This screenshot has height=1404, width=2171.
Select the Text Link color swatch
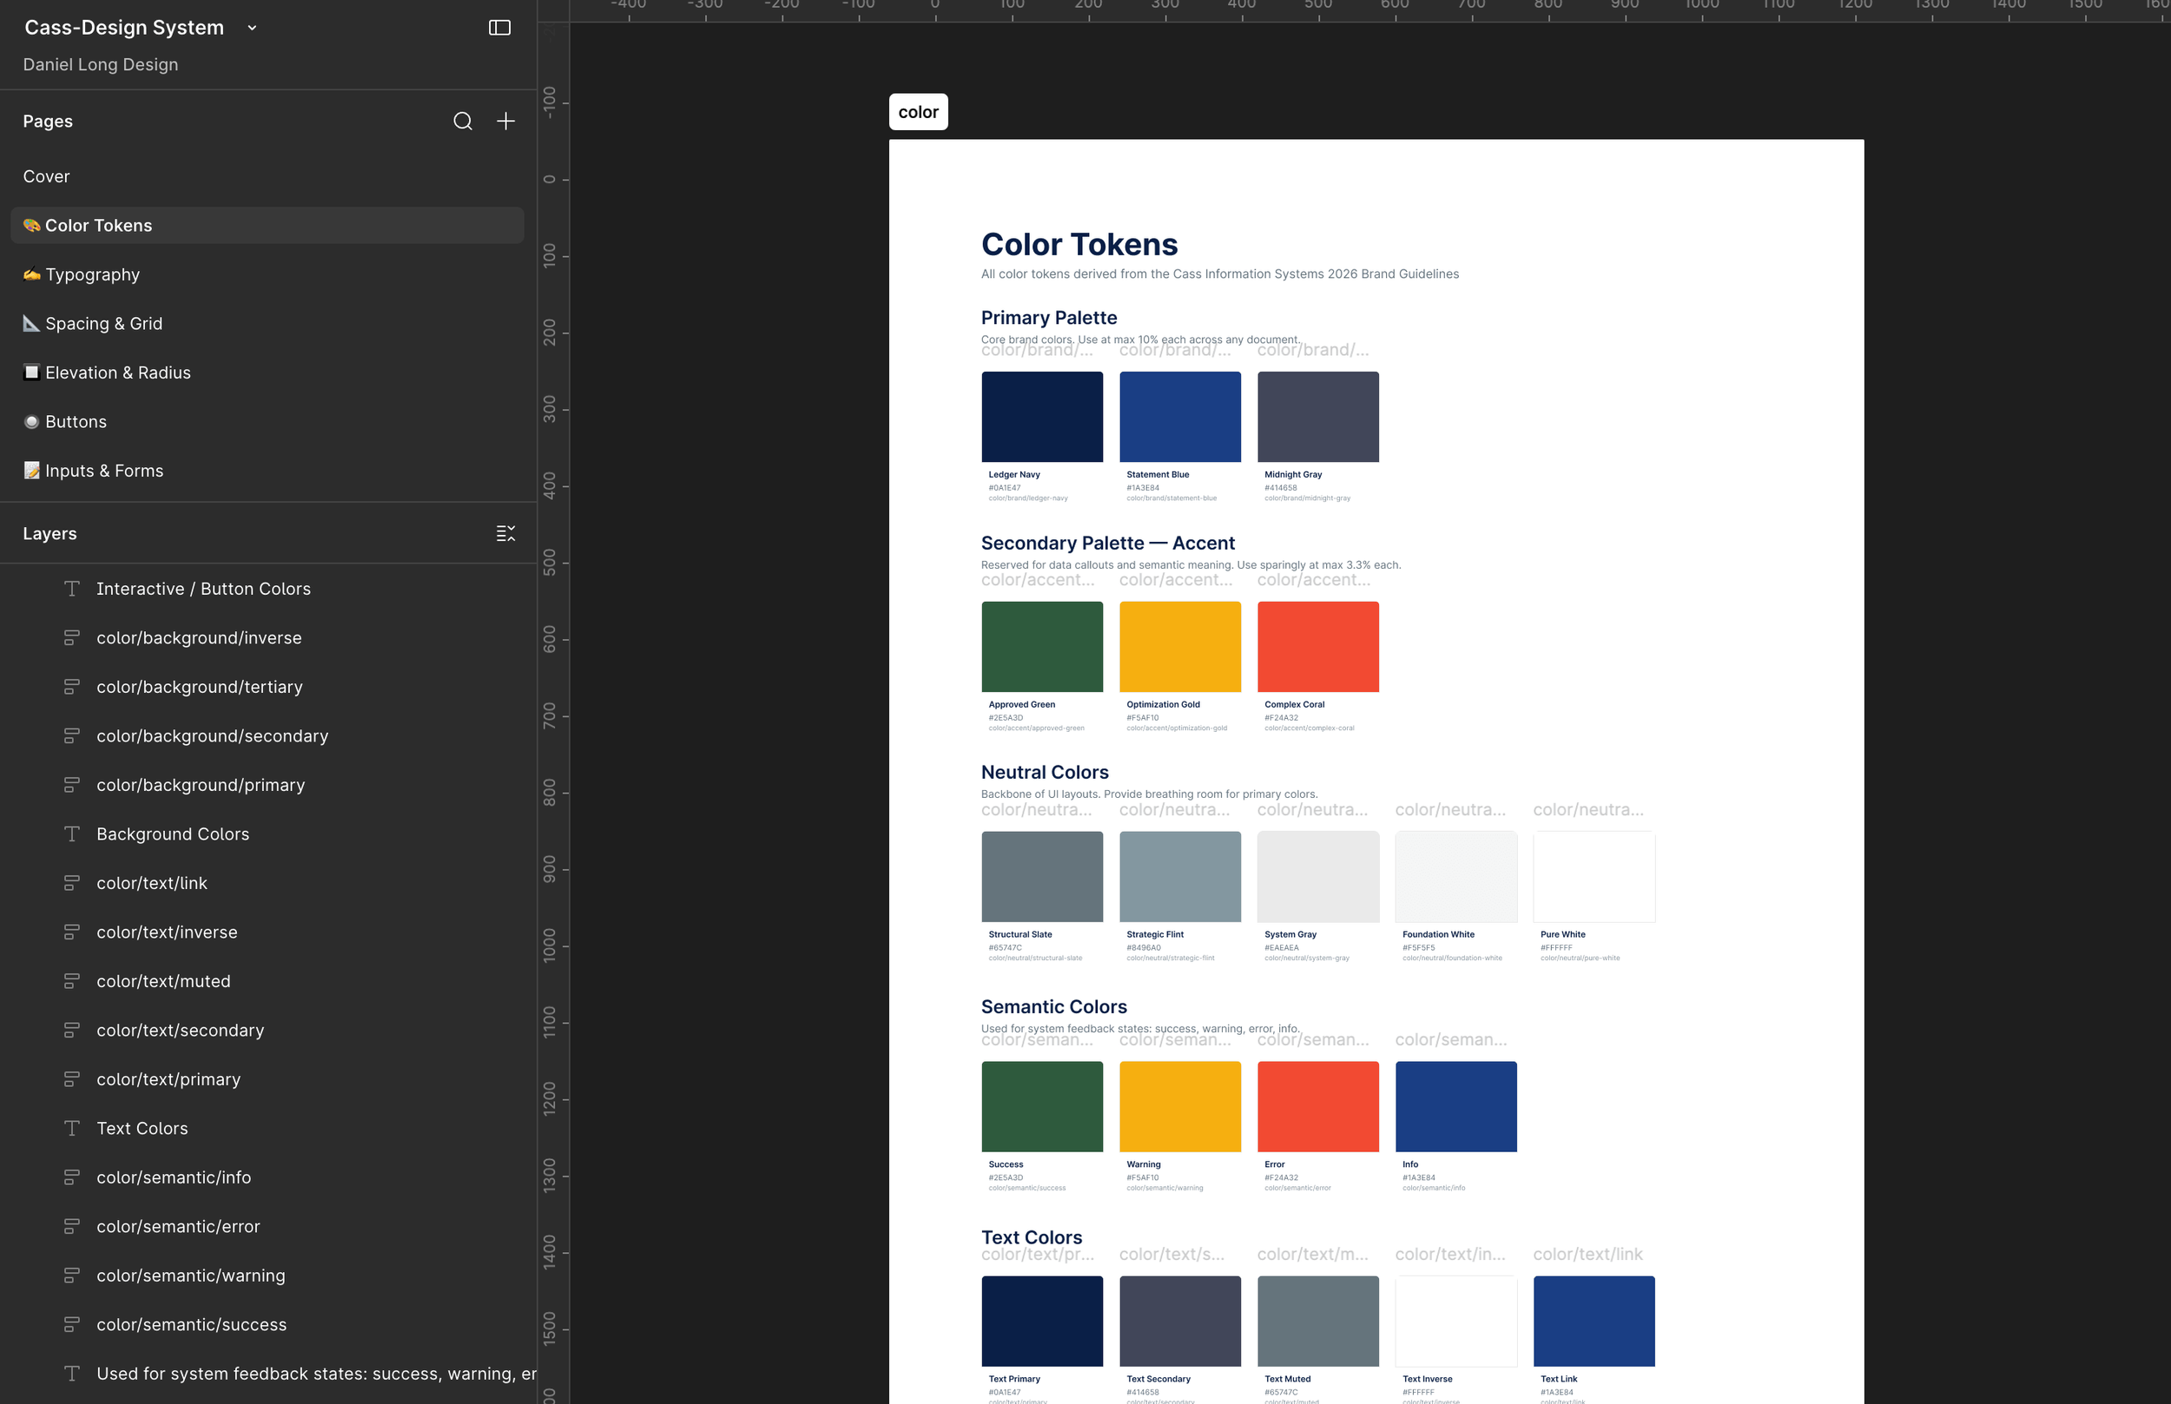coord(1594,1321)
